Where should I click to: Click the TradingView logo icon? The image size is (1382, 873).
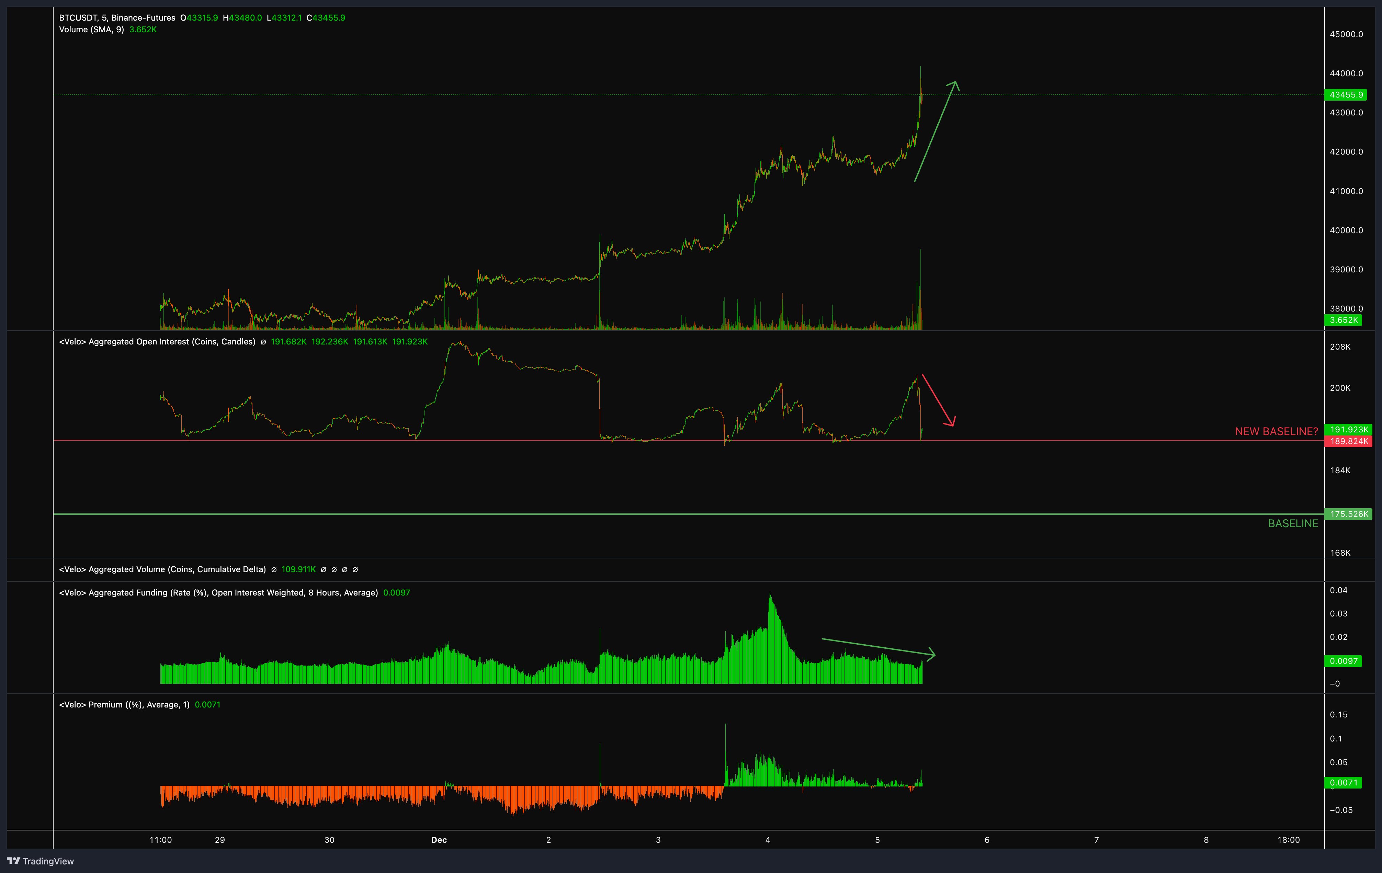[13, 860]
